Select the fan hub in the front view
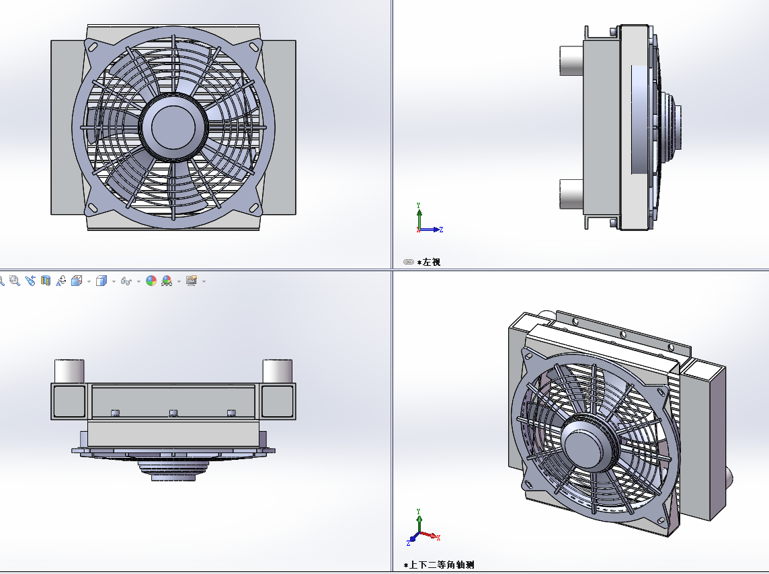This screenshot has height=574, width=769. tap(173, 127)
